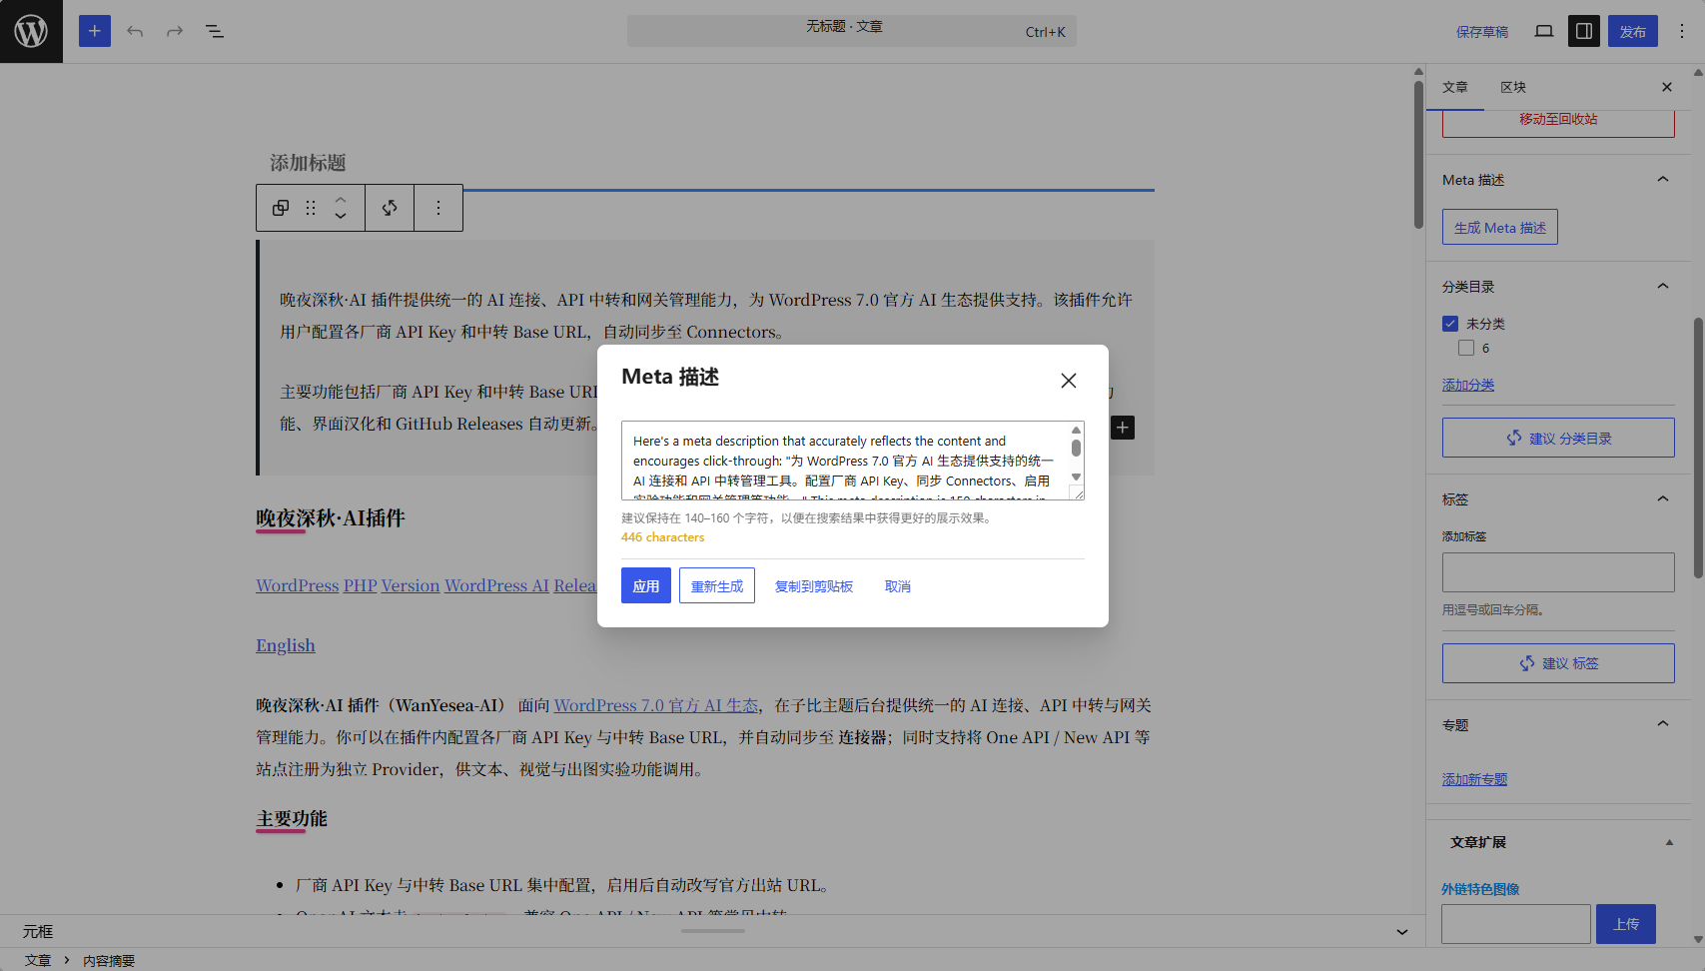Click the 建议 标签 button
This screenshot has width=1705, height=971.
tap(1558, 663)
